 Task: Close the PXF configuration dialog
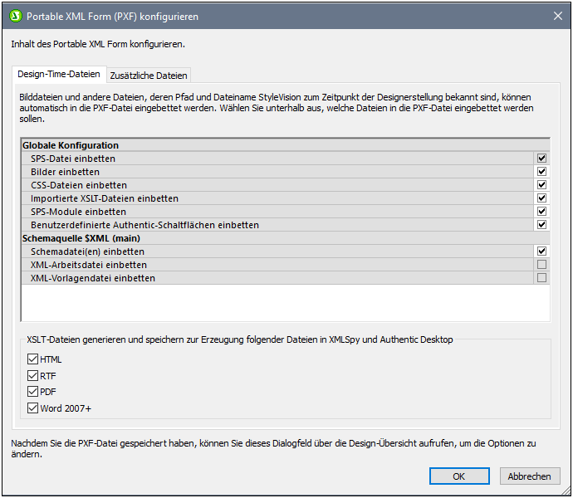tap(557, 16)
